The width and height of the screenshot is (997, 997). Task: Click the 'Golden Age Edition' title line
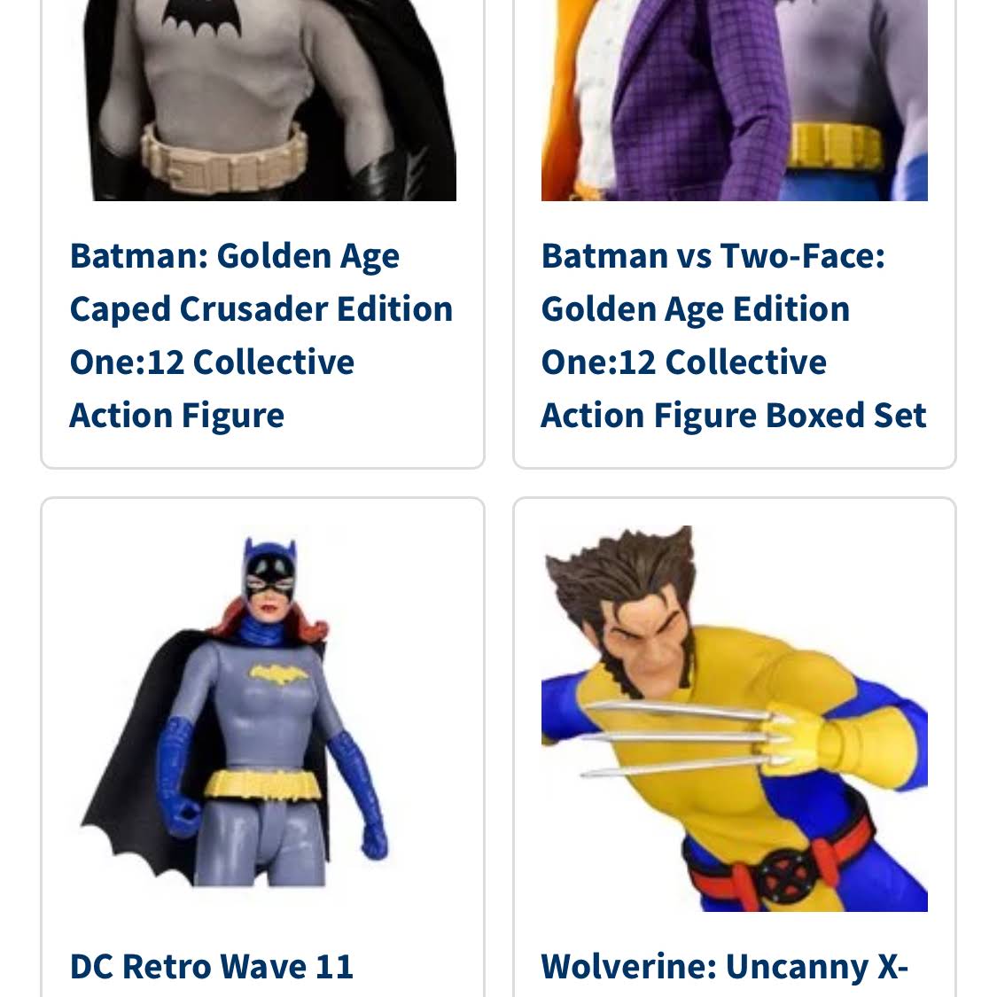click(695, 309)
